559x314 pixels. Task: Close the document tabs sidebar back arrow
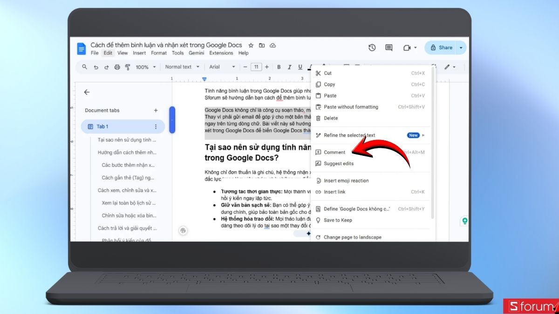pyautogui.click(x=87, y=92)
